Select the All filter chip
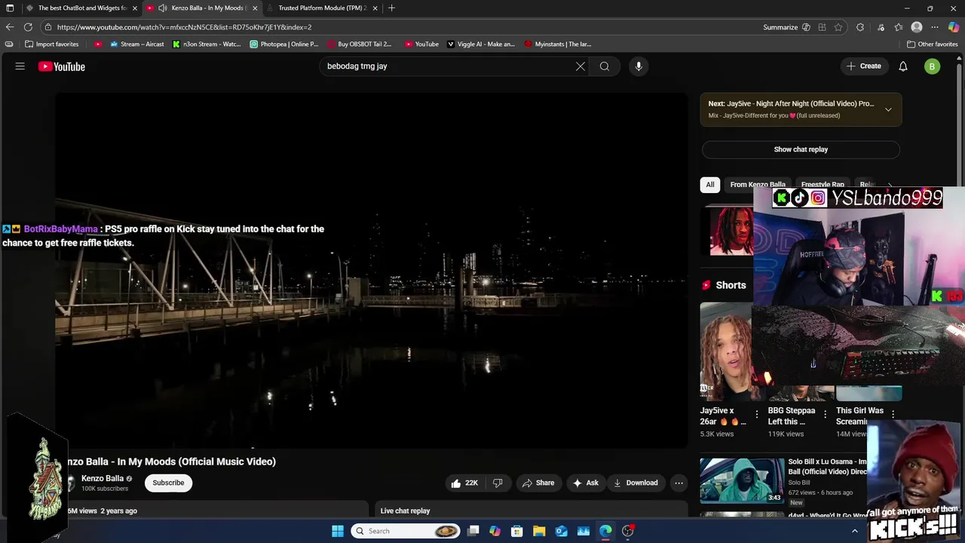This screenshot has width=965, height=543. coord(710,185)
